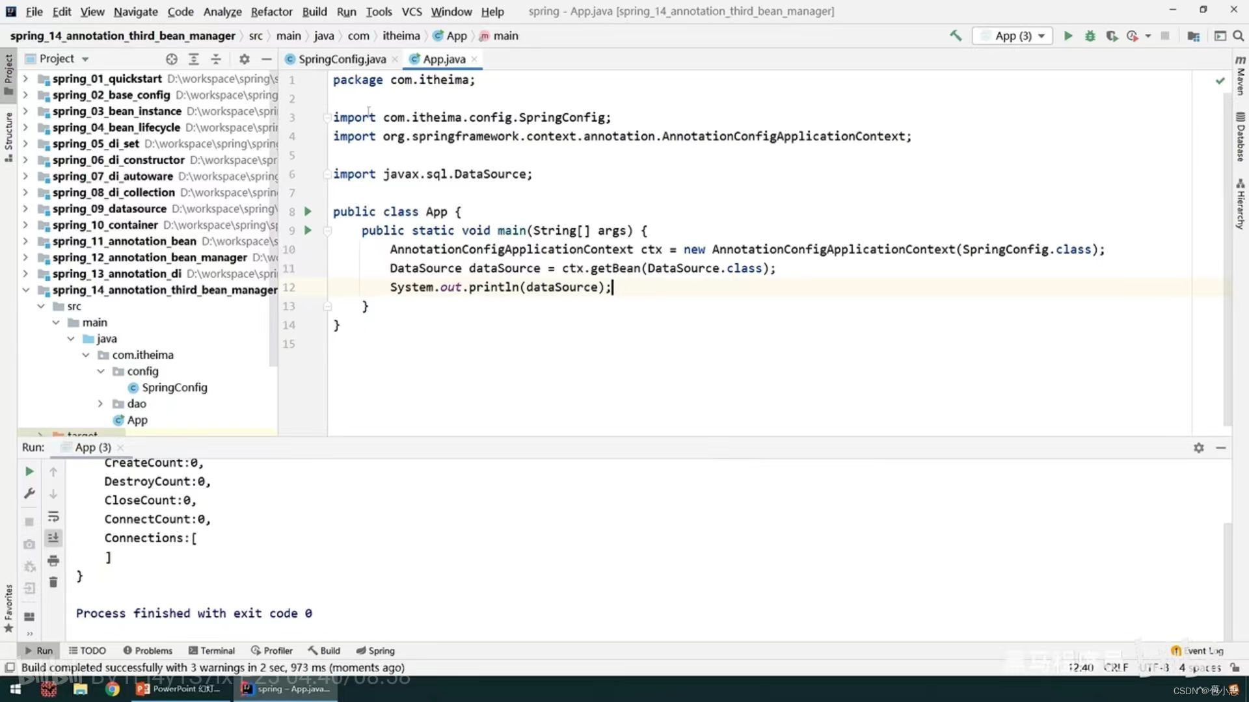Viewport: 1249px width, 702px height.
Task: Click the project tree vertical scrollbar
Action: pyautogui.click(x=274, y=218)
